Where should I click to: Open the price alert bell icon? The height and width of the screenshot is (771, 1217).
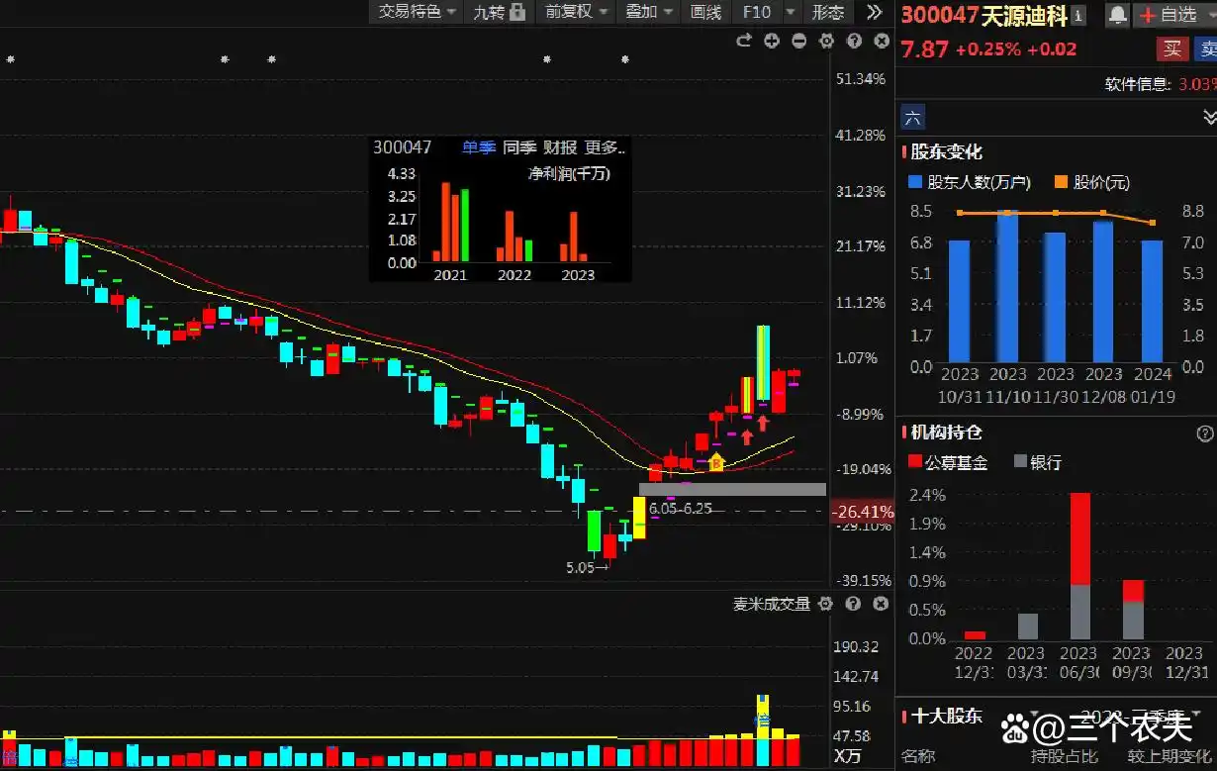click(1117, 14)
